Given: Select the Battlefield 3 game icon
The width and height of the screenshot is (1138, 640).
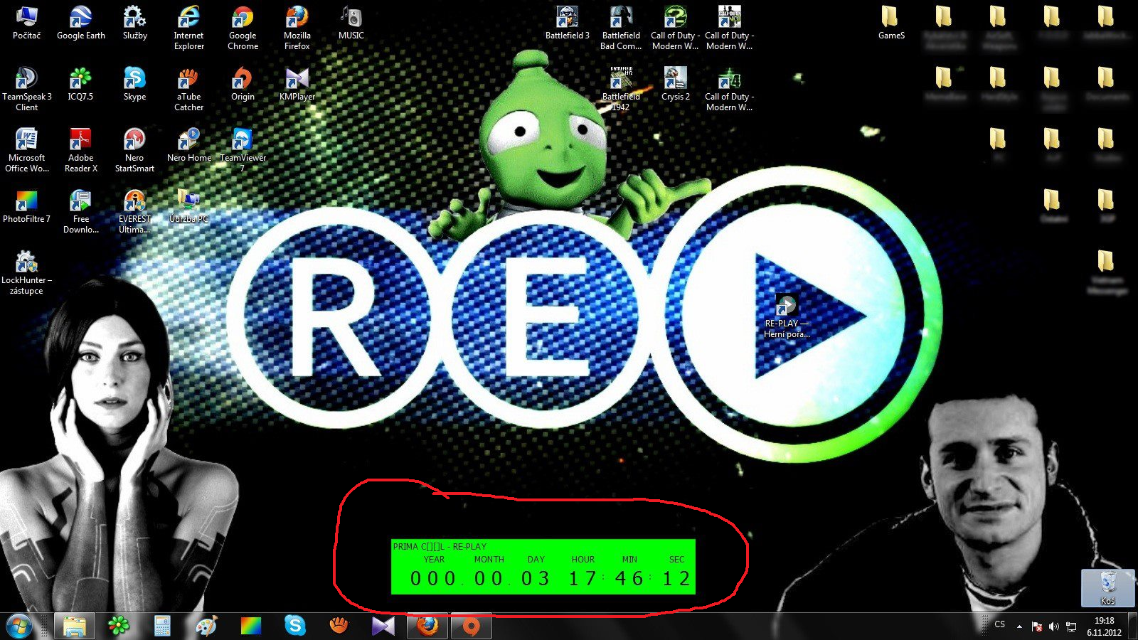Looking at the screenshot, I should (x=567, y=23).
